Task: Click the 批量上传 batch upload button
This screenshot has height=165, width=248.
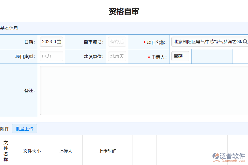Action: pyautogui.click(x=25, y=128)
